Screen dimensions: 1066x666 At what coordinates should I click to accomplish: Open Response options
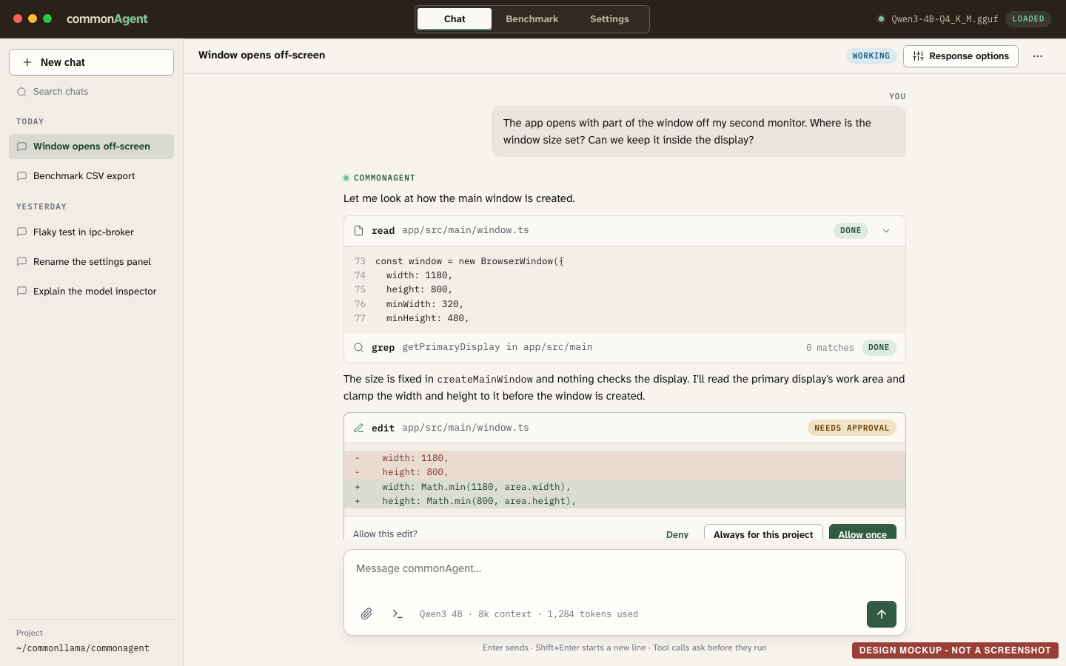pos(961,56)
